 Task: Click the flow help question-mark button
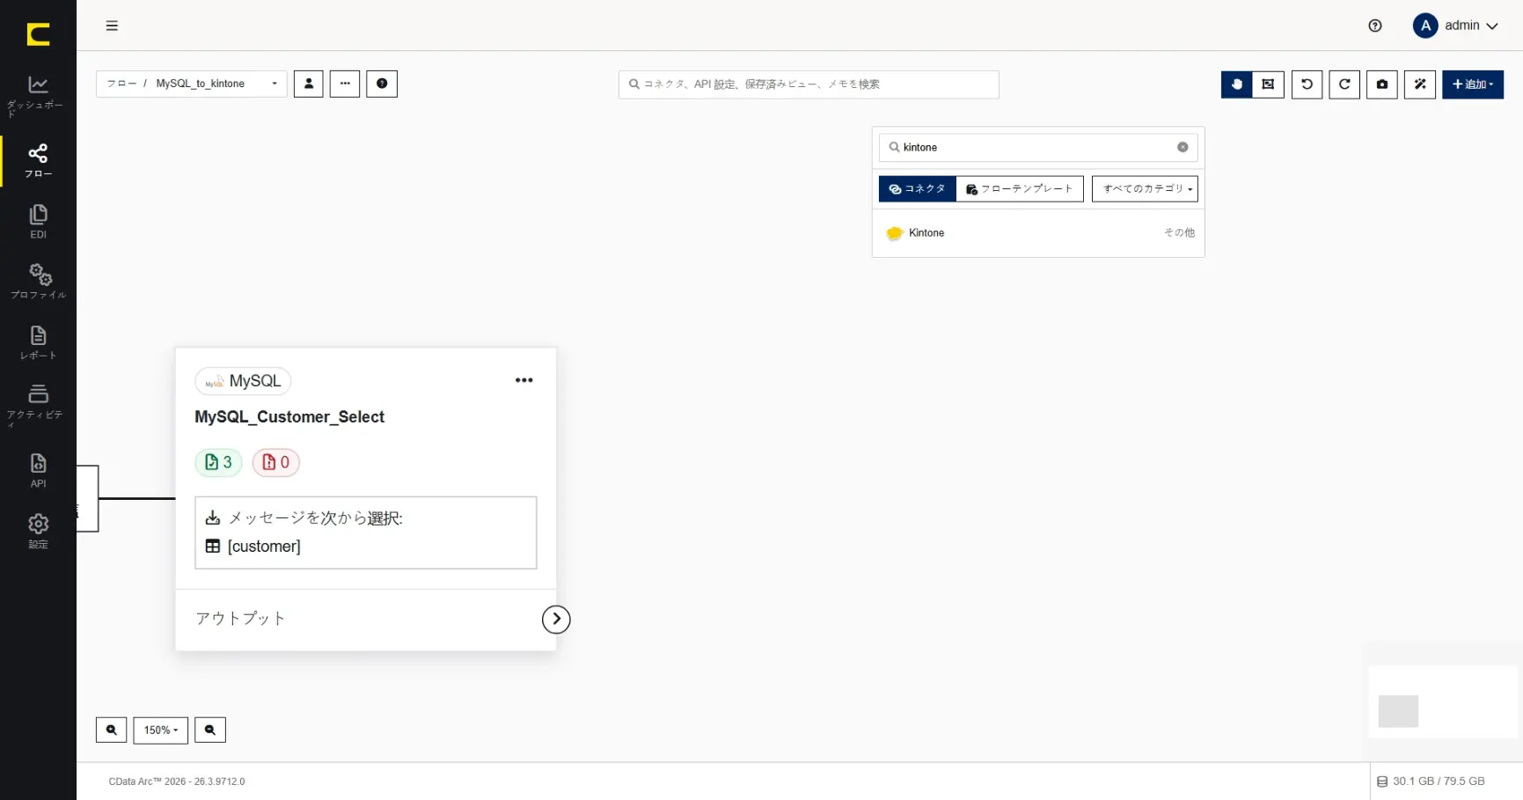[x=382, y=84]
